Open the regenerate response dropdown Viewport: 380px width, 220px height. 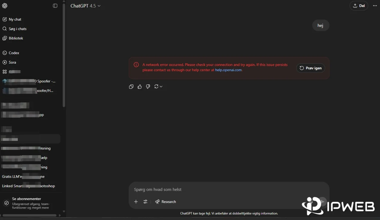158,87
